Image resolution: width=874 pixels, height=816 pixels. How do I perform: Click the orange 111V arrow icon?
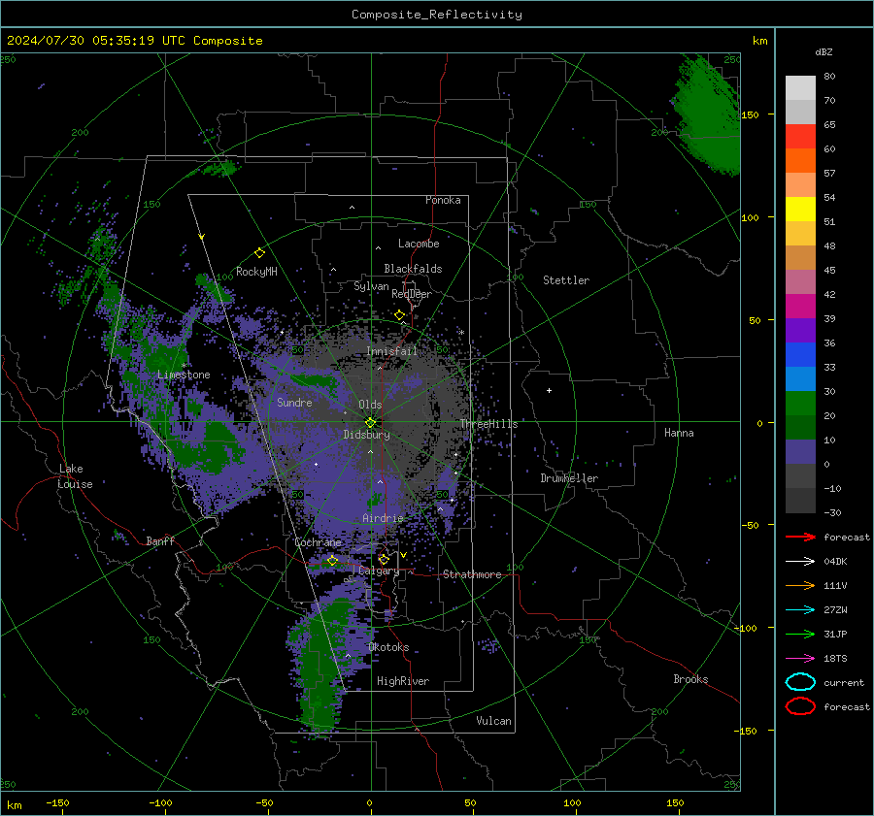(x=800, y=585)
